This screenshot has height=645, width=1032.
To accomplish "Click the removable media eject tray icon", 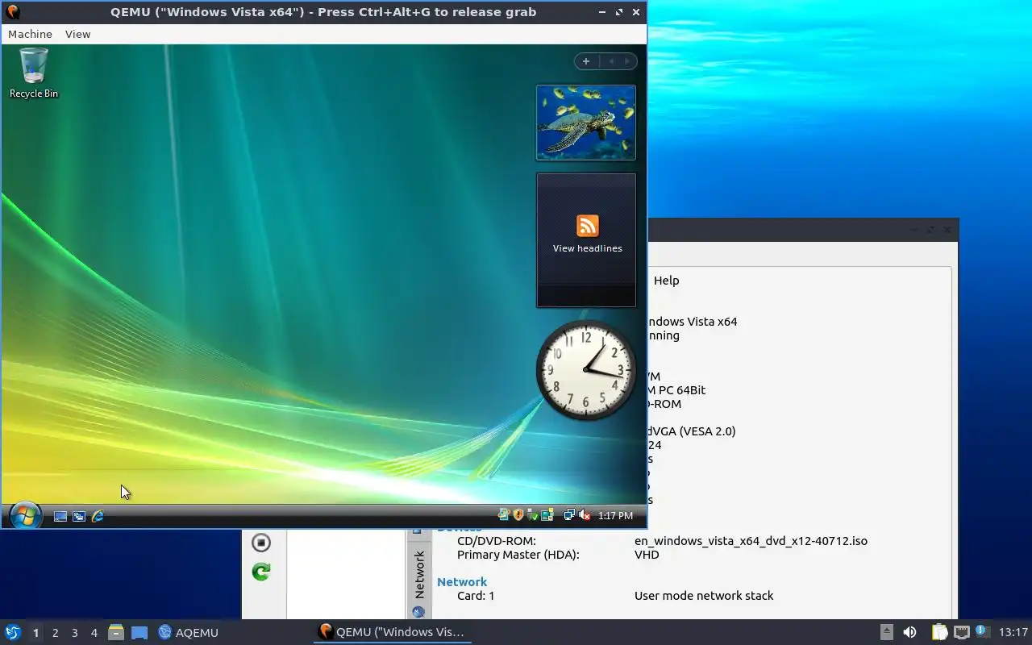I will tap(886, 632).
